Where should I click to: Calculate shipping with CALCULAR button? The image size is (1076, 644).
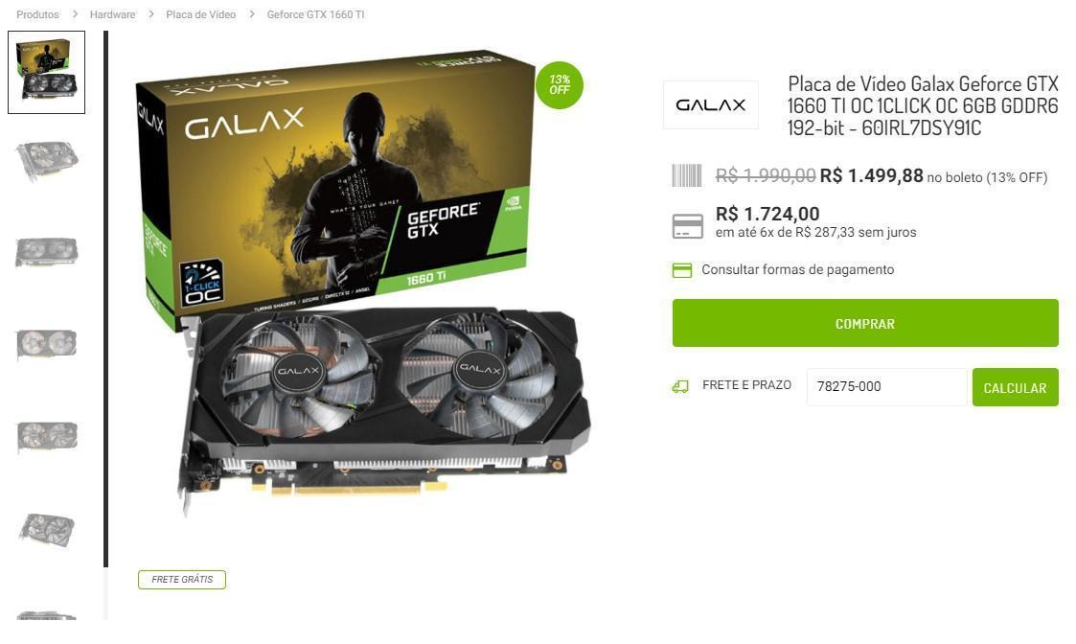(x=1015, y=388)
